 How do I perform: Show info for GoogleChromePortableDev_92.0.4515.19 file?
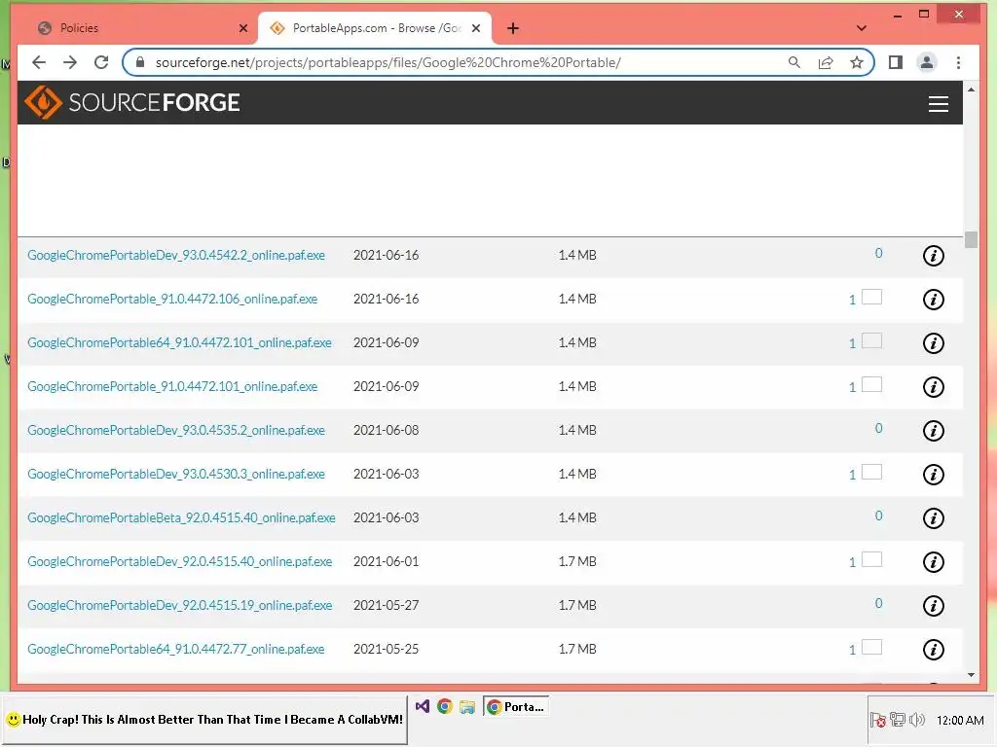[x=933, y=606]
